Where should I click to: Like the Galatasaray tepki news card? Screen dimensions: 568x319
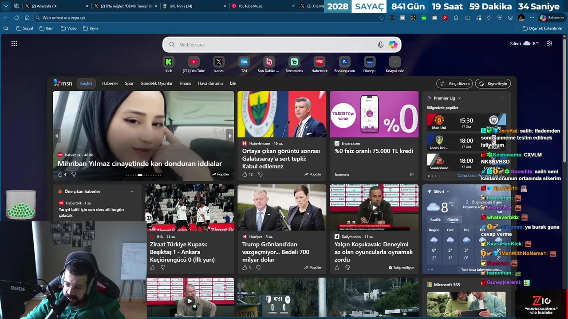(x=245, y=174)
